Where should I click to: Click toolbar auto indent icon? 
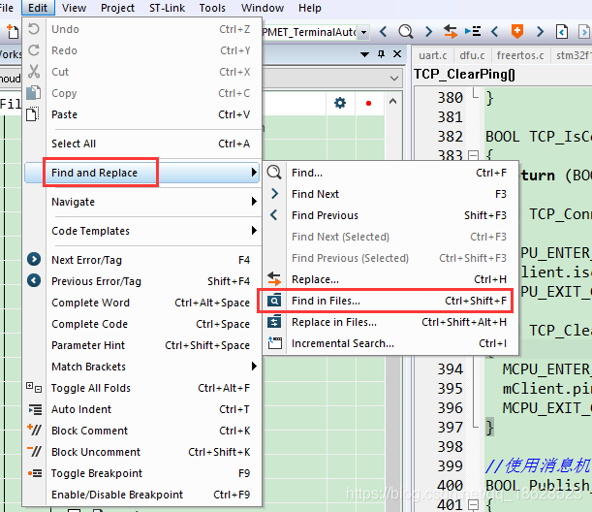point(473,31)
